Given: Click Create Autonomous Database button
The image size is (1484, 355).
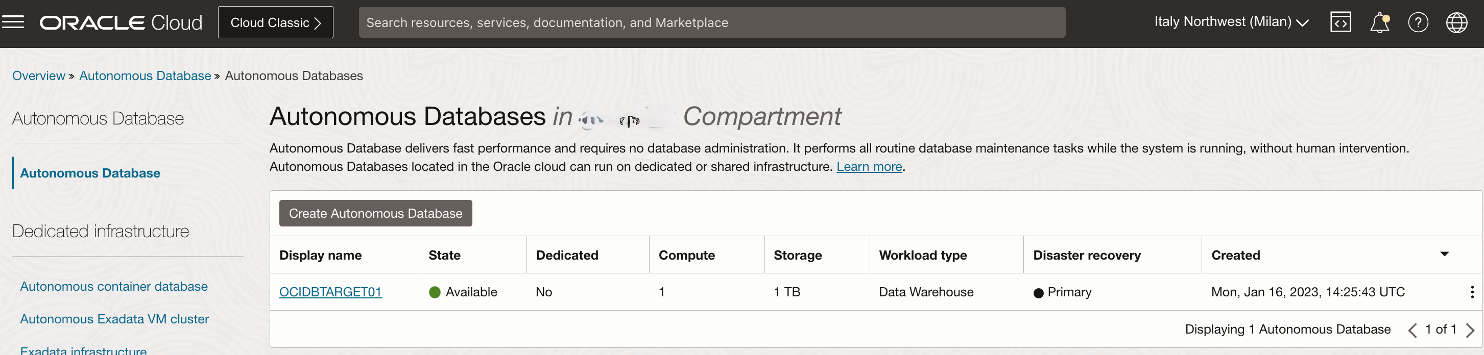Looking at the screenshot, I should (376, 213).
